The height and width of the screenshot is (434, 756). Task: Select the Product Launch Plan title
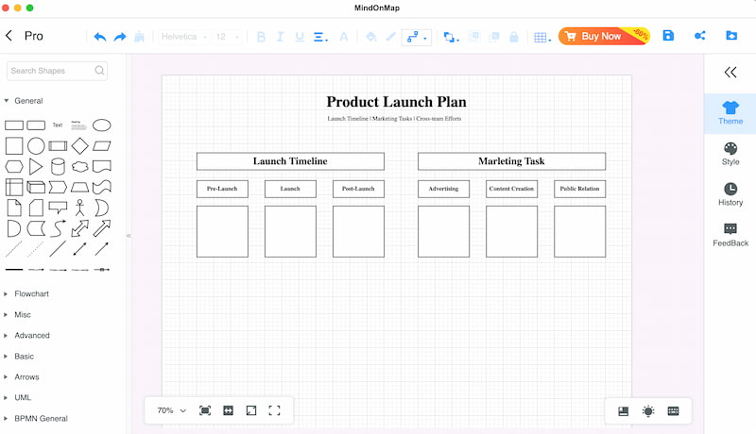click(396, 102)
